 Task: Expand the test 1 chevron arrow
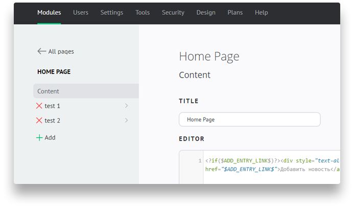pyautogui.click(x=127, y=106)
